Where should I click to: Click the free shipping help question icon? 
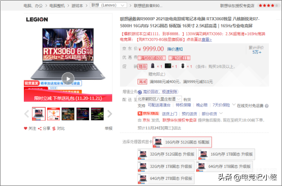coord(267,106)
